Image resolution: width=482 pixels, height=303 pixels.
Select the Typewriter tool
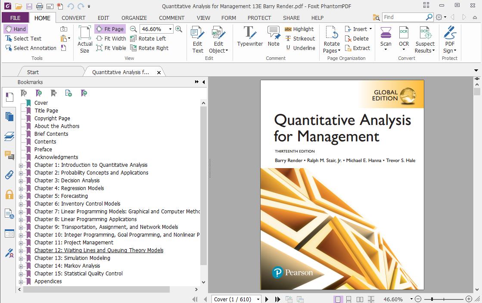point(250,36)
